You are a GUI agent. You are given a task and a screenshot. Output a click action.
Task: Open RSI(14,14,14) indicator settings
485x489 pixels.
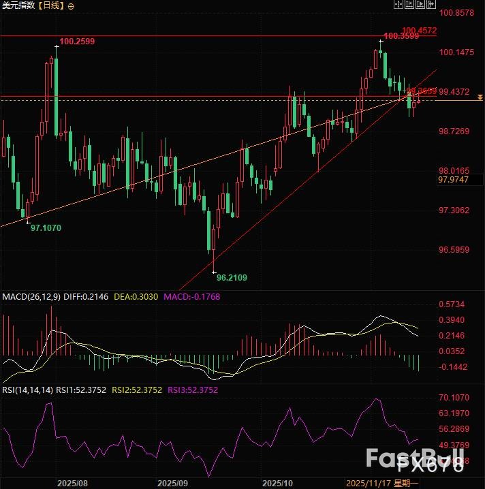coord(27,390)
